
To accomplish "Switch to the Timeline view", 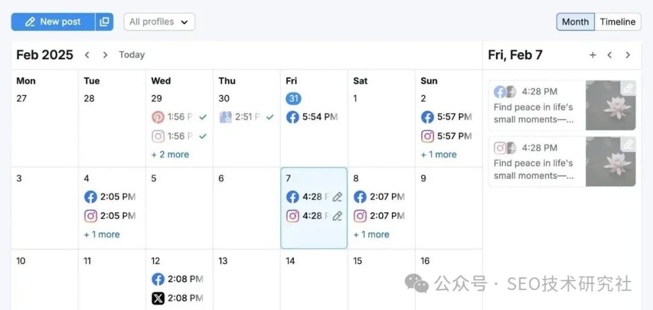I will (x=617, y=22).
